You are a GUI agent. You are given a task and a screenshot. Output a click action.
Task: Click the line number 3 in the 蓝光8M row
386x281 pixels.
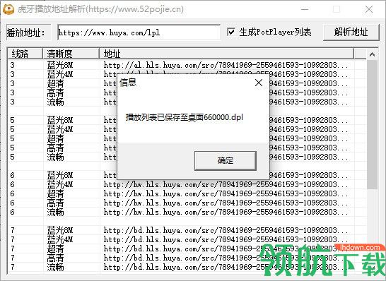coord(13,65)
